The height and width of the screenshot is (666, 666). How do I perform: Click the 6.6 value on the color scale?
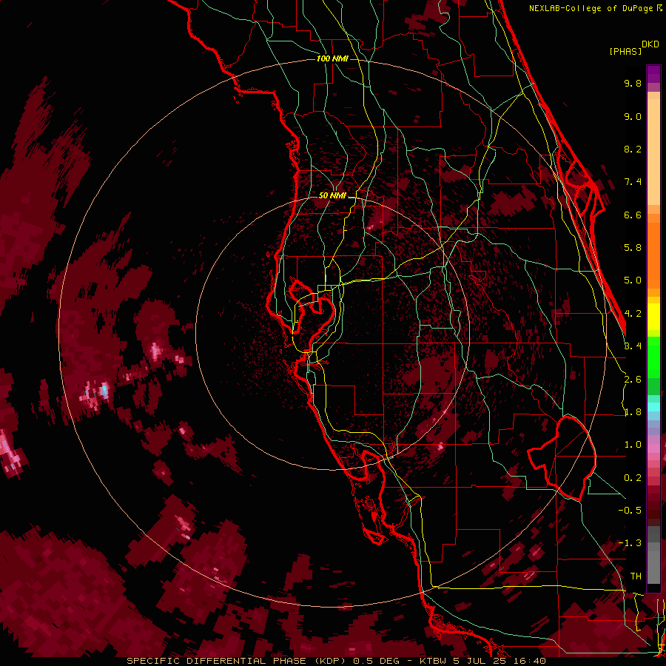pos(633,215)
